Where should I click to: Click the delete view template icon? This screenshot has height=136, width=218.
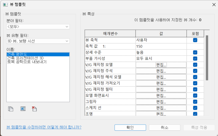(34, 109)
